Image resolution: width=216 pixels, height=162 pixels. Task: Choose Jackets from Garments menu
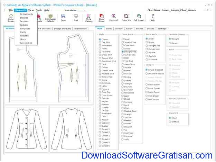point(24,25)
